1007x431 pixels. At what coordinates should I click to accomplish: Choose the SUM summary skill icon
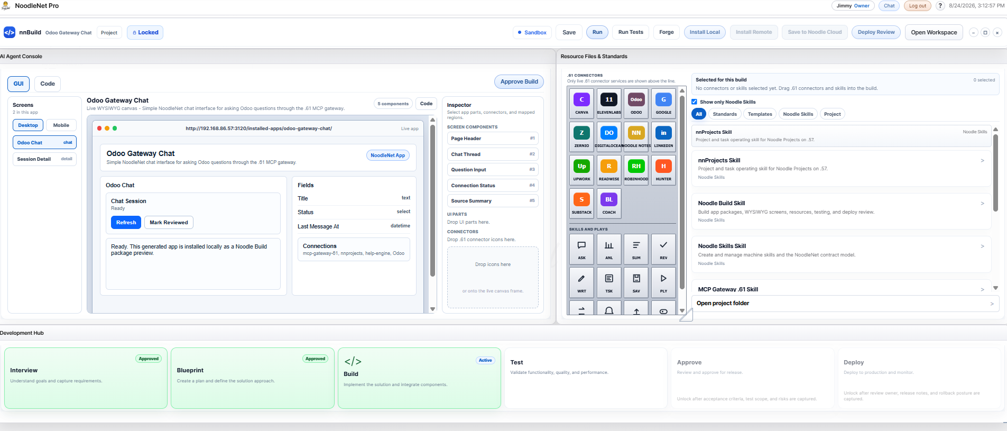pyautogui.click(x=636, y=249)
